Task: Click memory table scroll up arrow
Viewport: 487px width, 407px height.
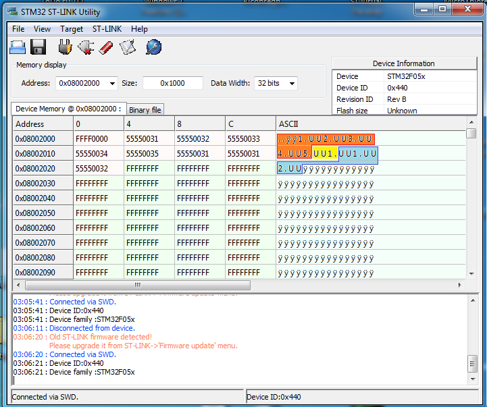Action: pos(471,122)
